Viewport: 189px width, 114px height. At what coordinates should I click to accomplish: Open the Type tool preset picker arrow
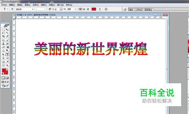tap(8, 9)
